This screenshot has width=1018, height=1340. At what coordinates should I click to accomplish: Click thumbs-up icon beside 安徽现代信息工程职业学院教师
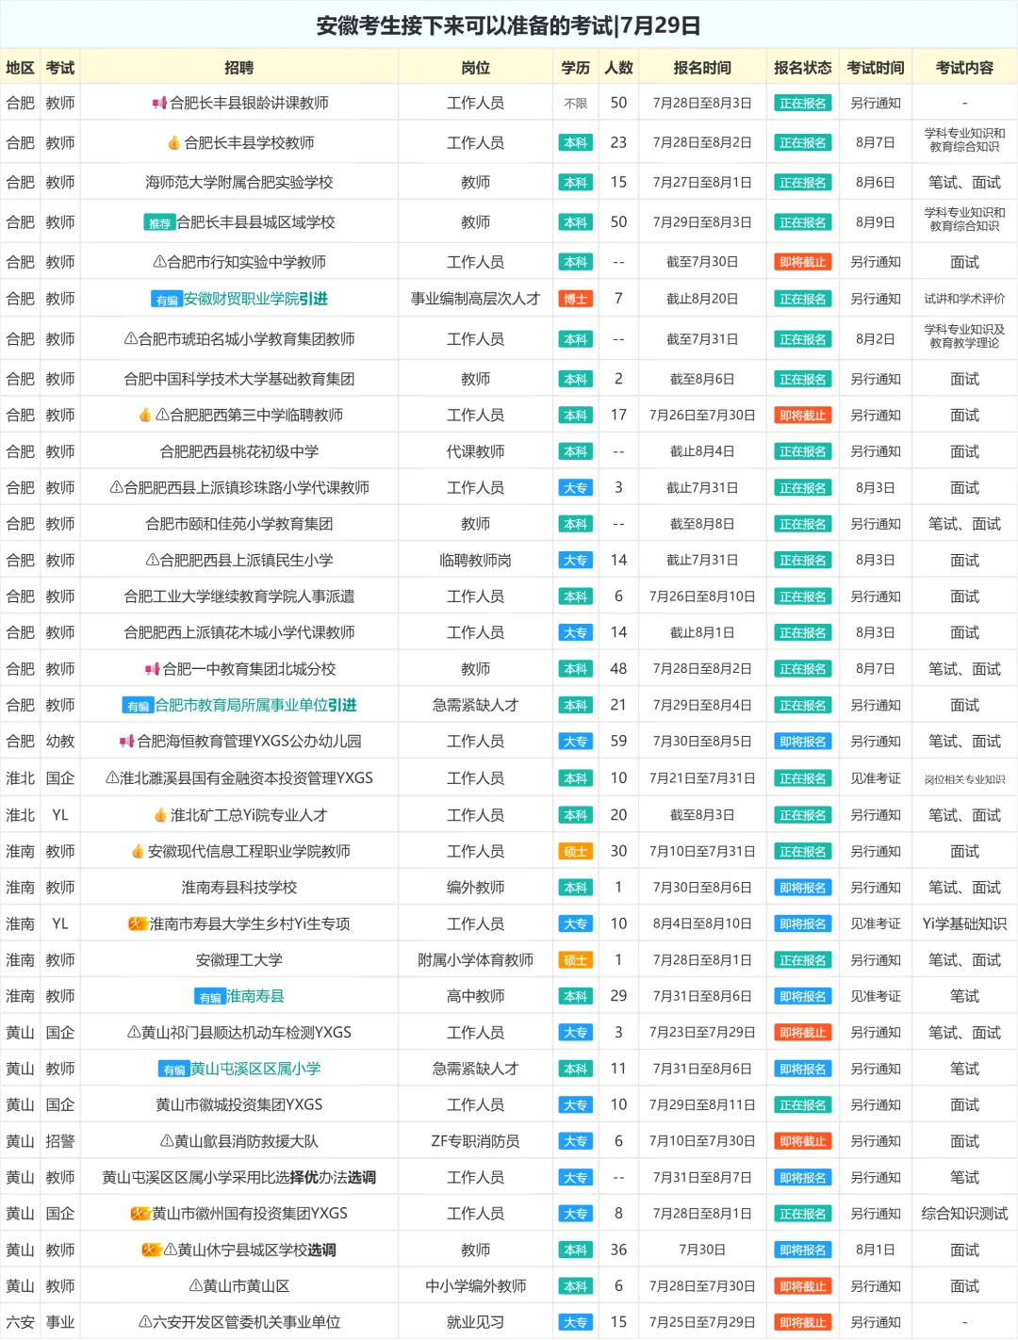tap(138, 851)
